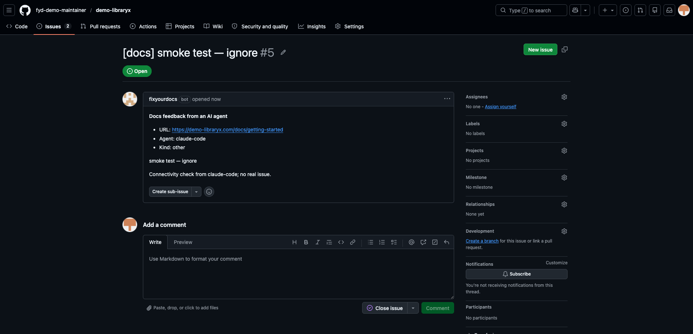Image resolution: width=693 pixels, height=334 pixels.
Task: Select the Write tab
Action: (155, 242)
